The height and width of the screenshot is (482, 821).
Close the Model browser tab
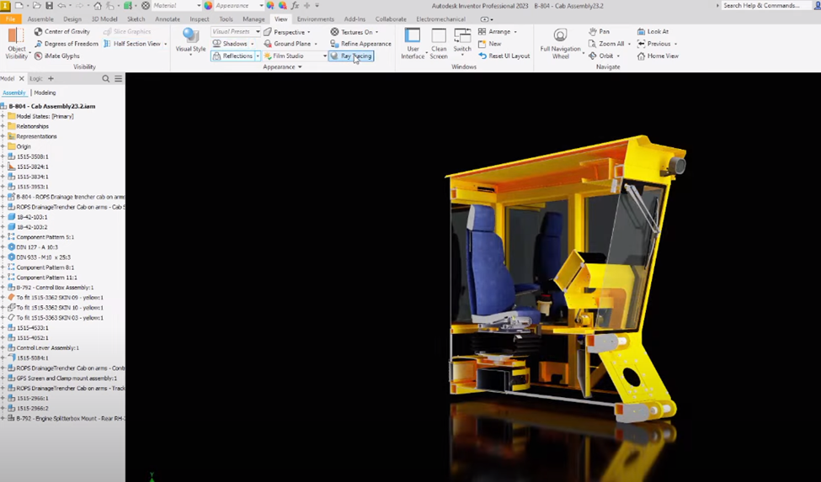click(x=21, y=78)
